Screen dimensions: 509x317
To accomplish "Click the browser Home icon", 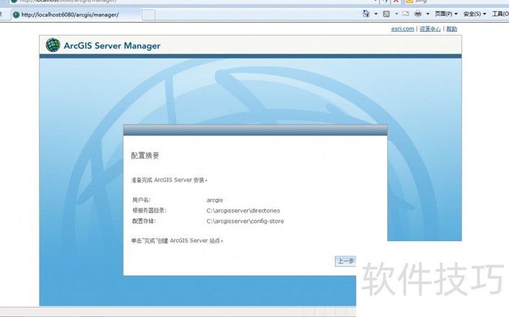I will point(366,13).
